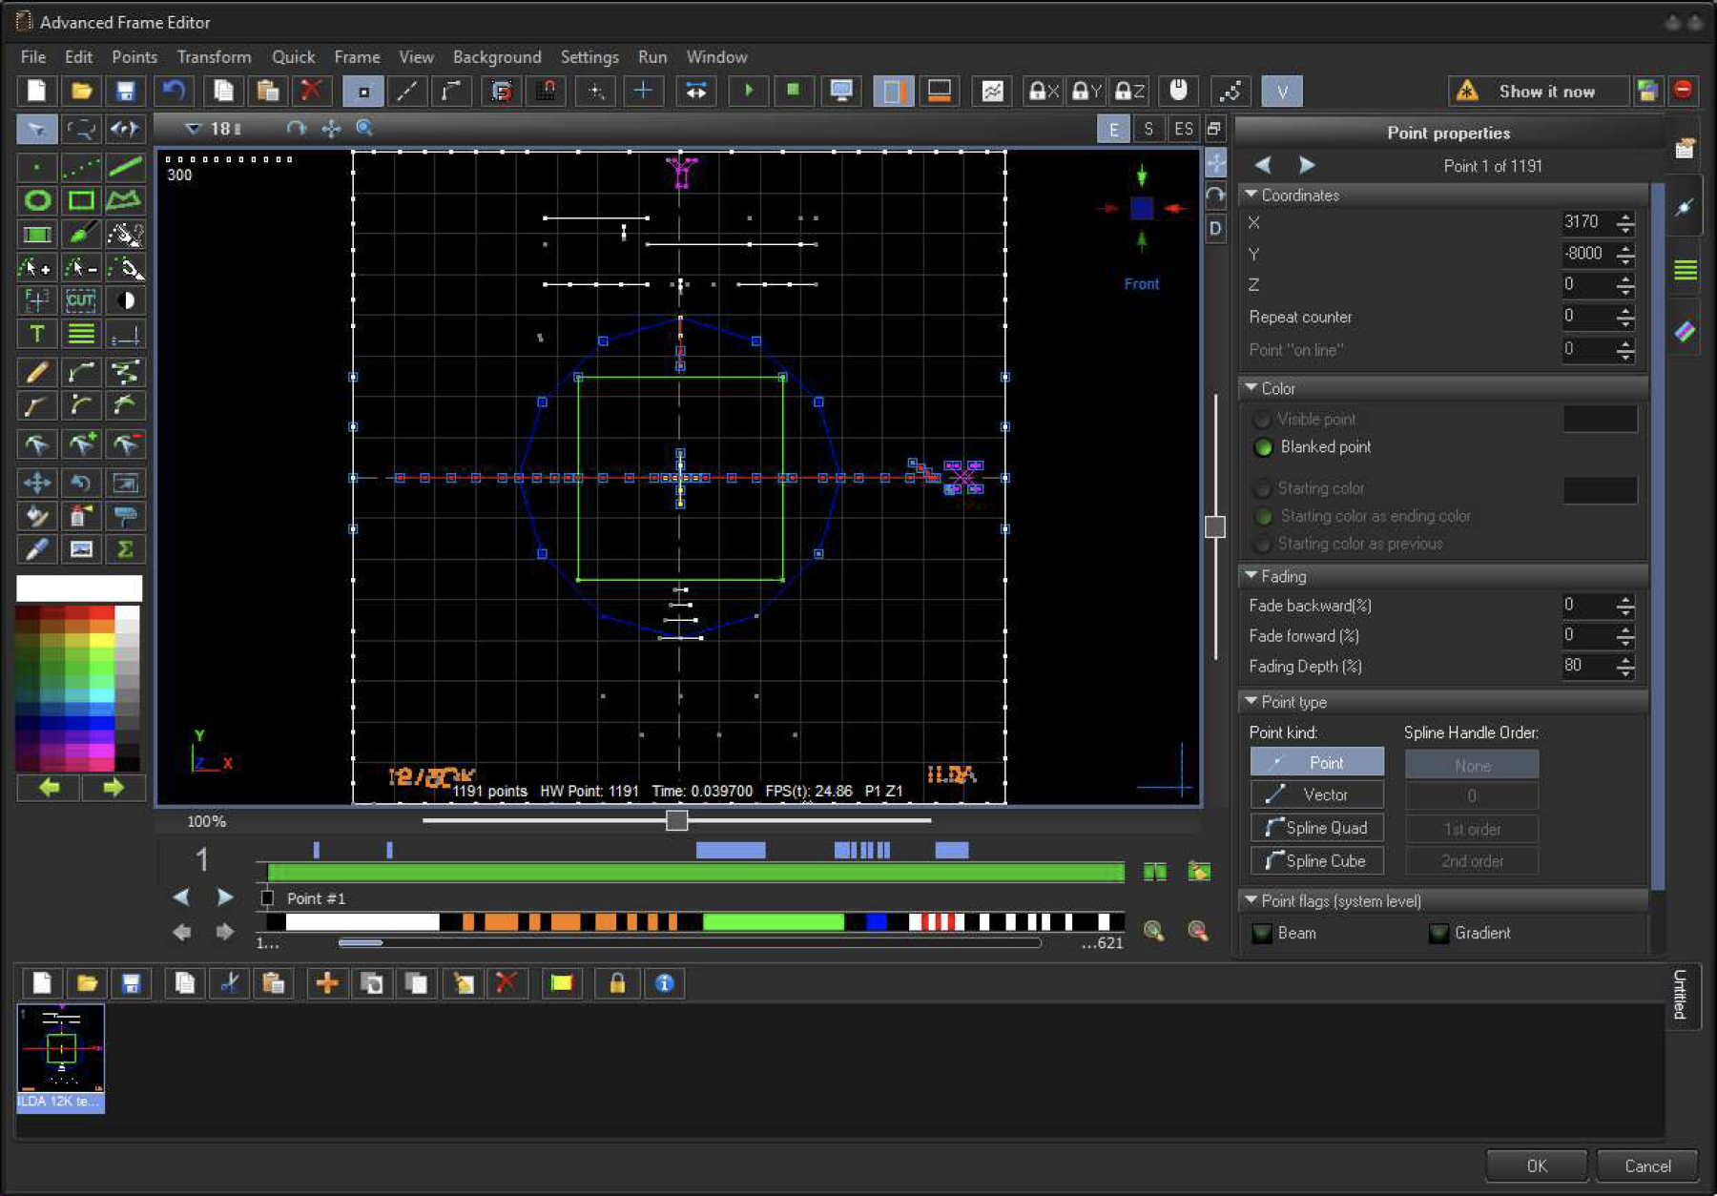Image resolution: width=1717 pixels, height=1196 pixels.
Task: Set point kind to Spline Cube
Action: [1316, 861]
